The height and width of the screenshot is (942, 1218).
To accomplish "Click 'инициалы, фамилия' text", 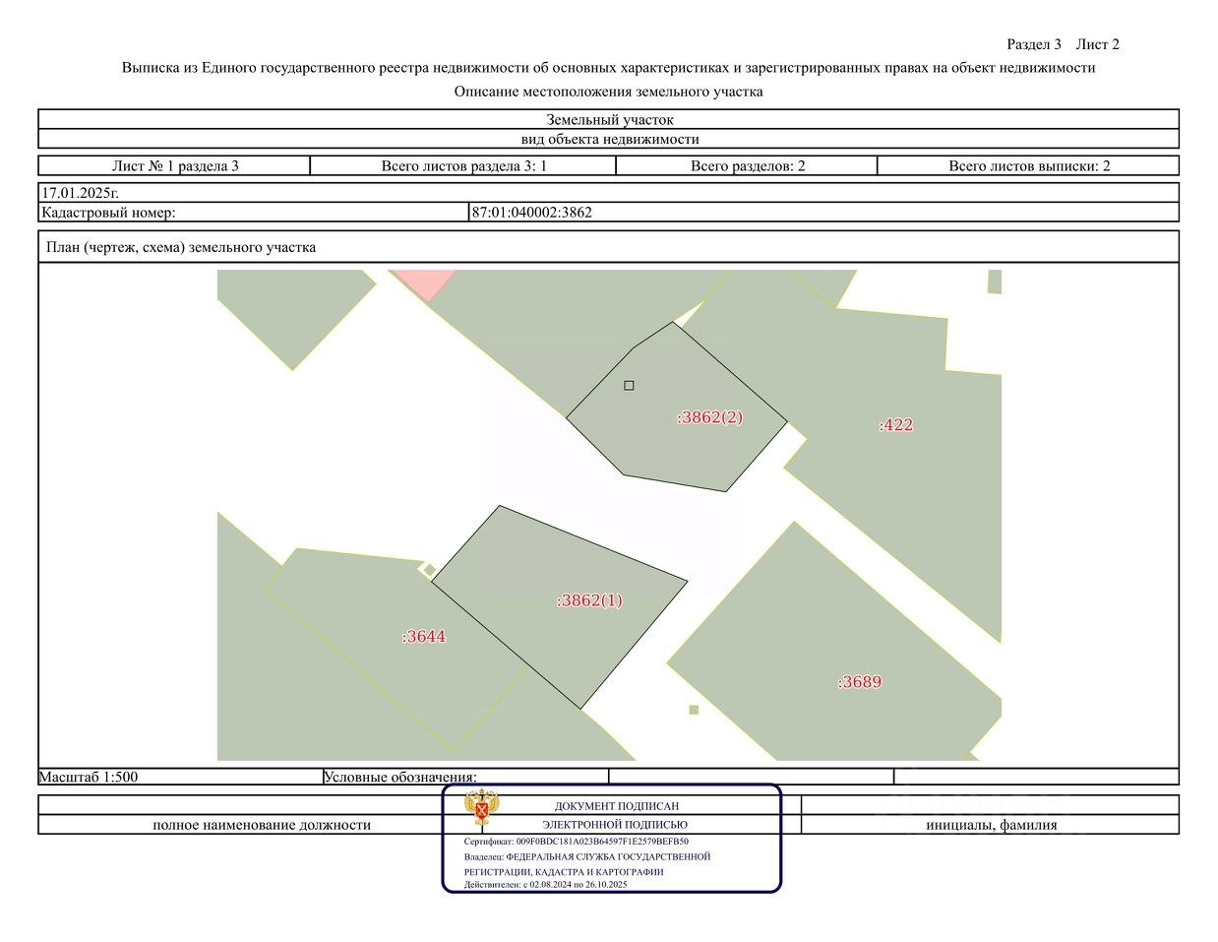I will pyautogui.click(x=991, y=825).
